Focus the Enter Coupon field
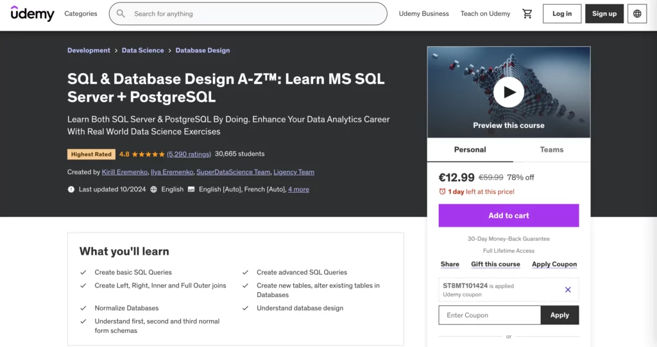This screenshot has width=657, height=347. [x=490, y=315]
